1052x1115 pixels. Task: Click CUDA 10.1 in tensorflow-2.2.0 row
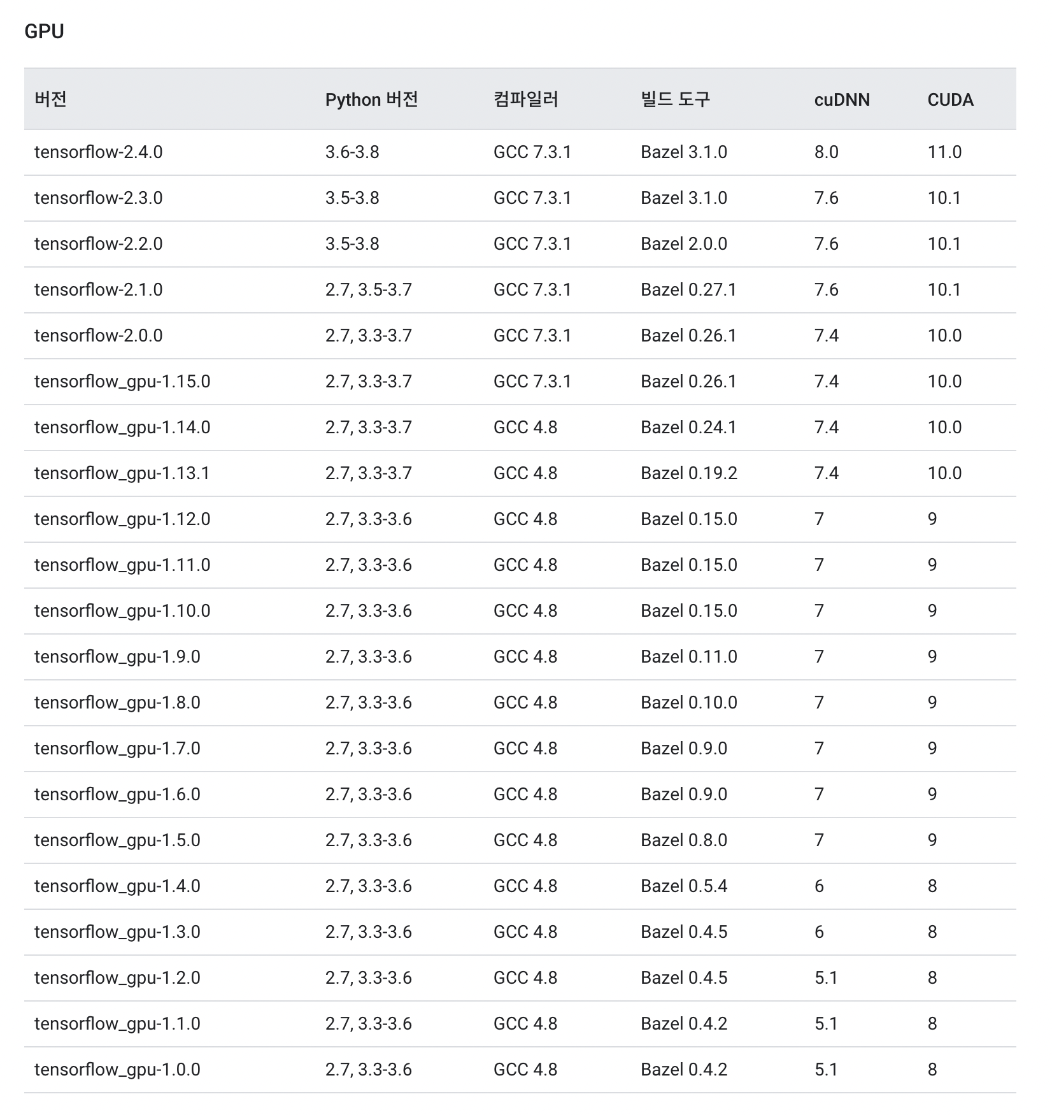pos(944,244)
